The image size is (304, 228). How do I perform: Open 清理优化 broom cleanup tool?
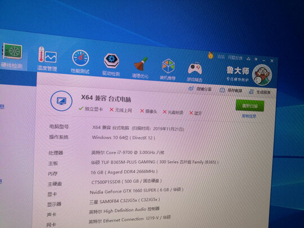(140, 68)
